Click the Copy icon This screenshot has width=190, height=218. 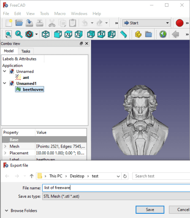(62, 23)
